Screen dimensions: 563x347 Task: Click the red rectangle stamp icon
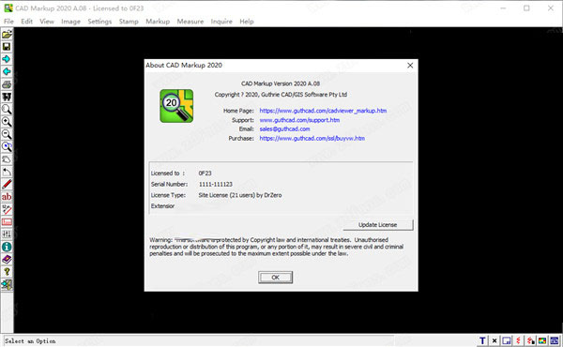pyautogui.click(x=7, y=221)
